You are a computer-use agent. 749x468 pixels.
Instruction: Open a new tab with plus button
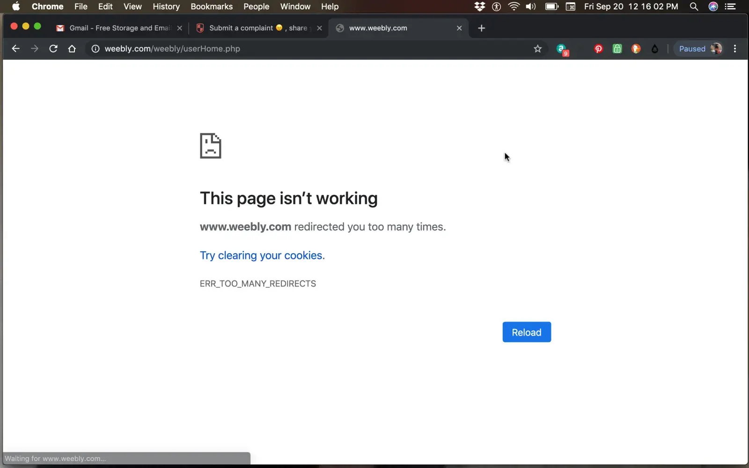[x=481, y=28]
